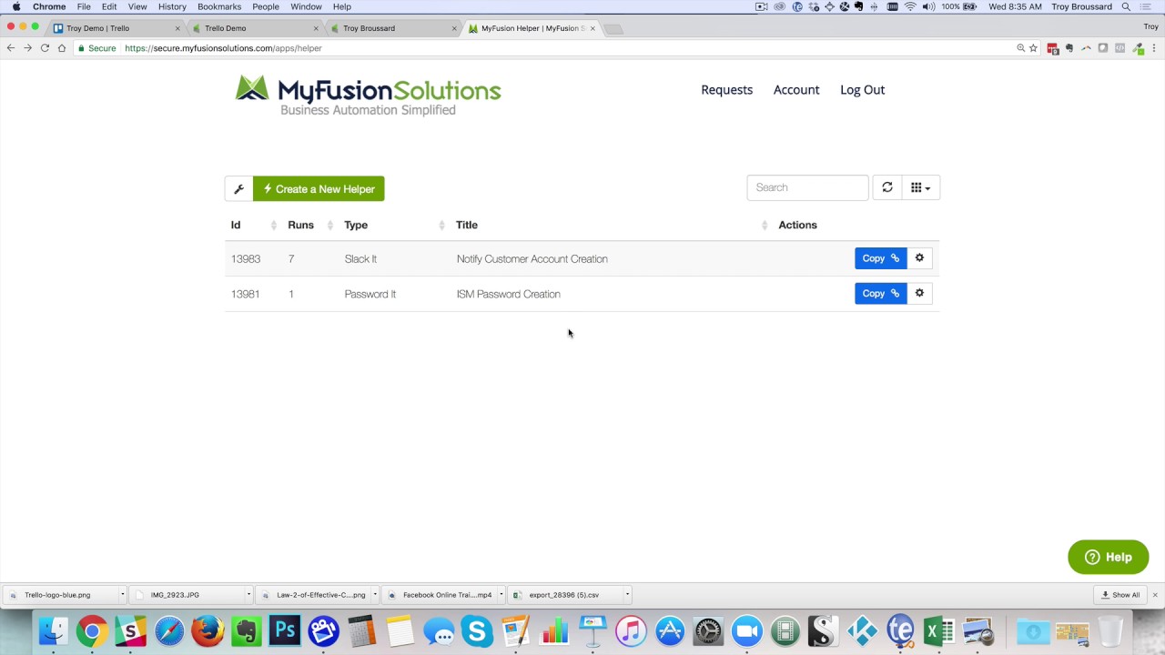The image size is (1165, 655).
Task: Copy link for ISM Password Creation helper
Action: pos(880,293)
